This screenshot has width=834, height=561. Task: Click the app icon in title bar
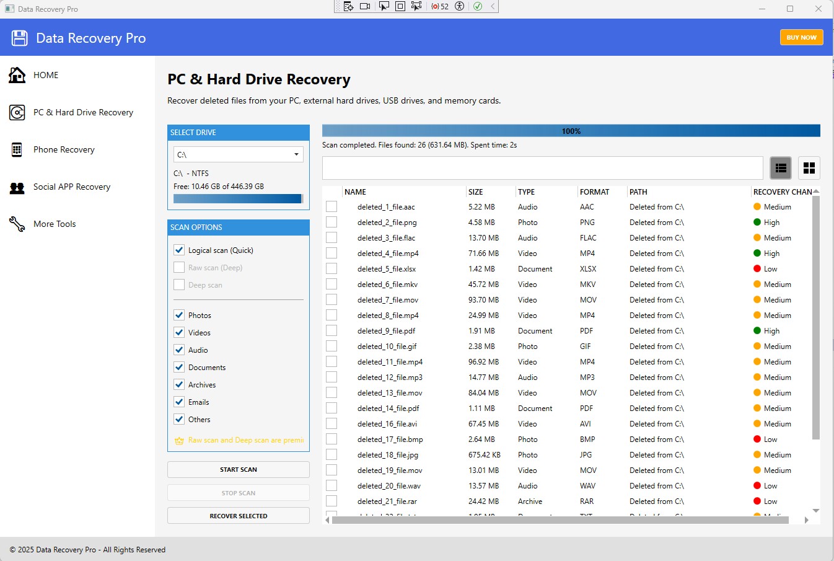coord(10,9)
